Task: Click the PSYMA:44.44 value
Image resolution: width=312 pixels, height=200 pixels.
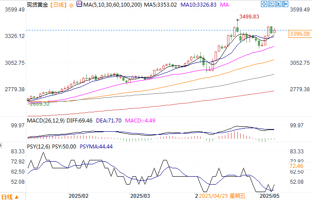Action: click(x=96, y=147)
